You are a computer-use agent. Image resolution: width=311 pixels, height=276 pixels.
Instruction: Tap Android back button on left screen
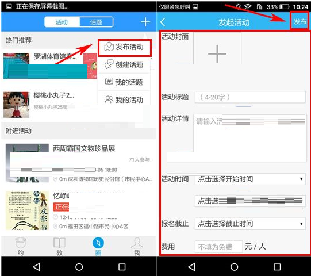pyautogui.click(x=36, y=267)
